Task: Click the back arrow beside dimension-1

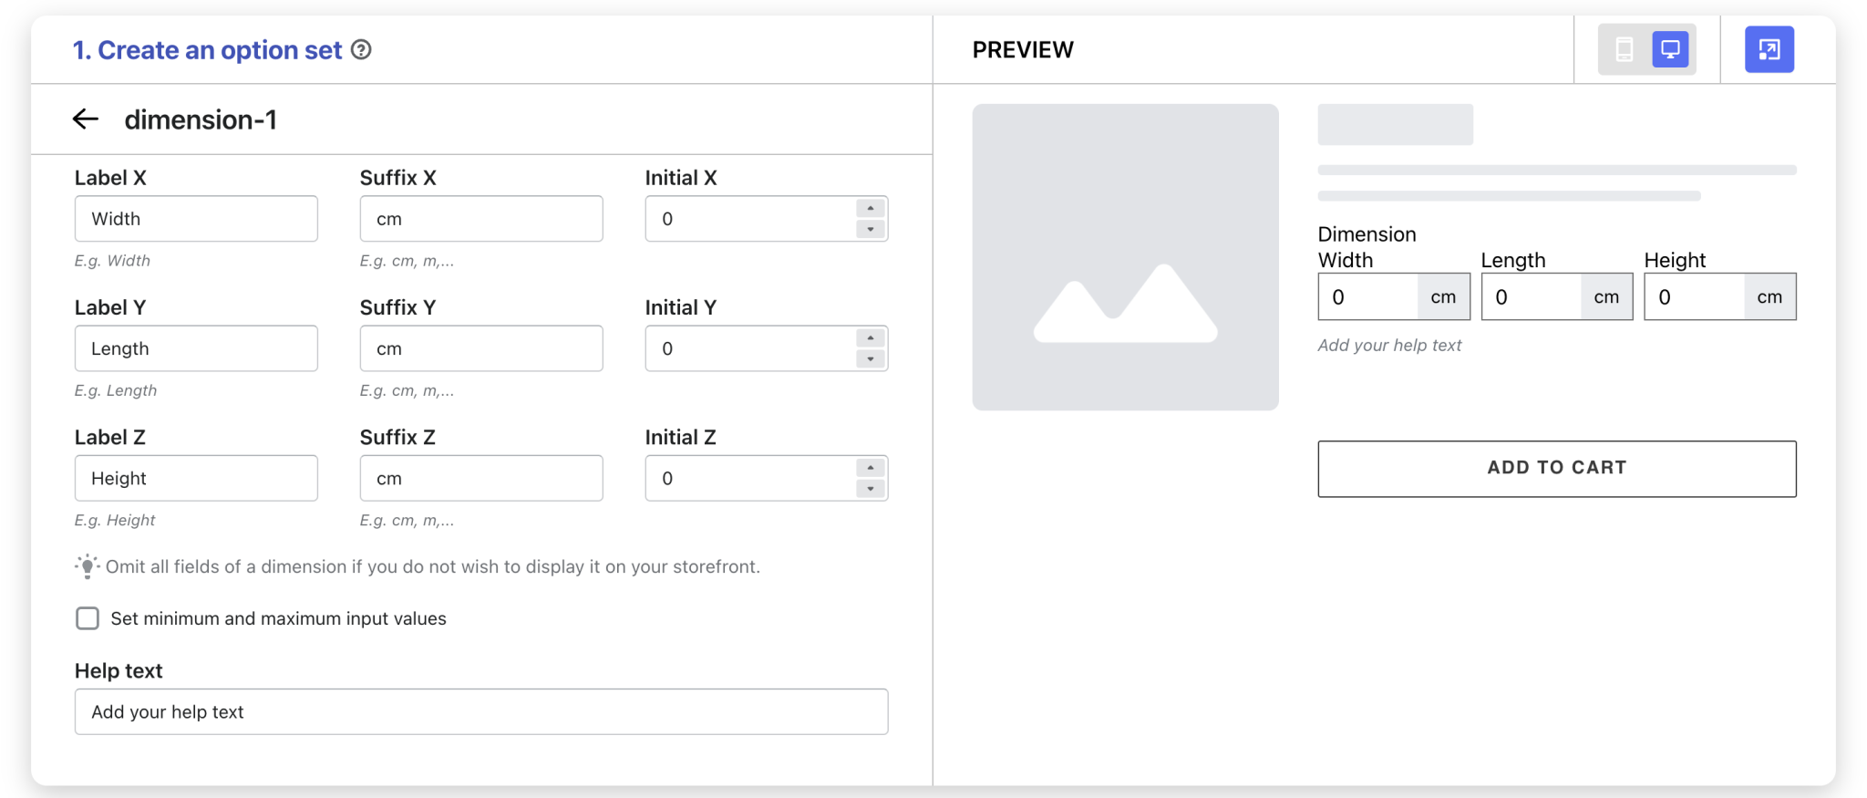Action: [x=86, y=119]
